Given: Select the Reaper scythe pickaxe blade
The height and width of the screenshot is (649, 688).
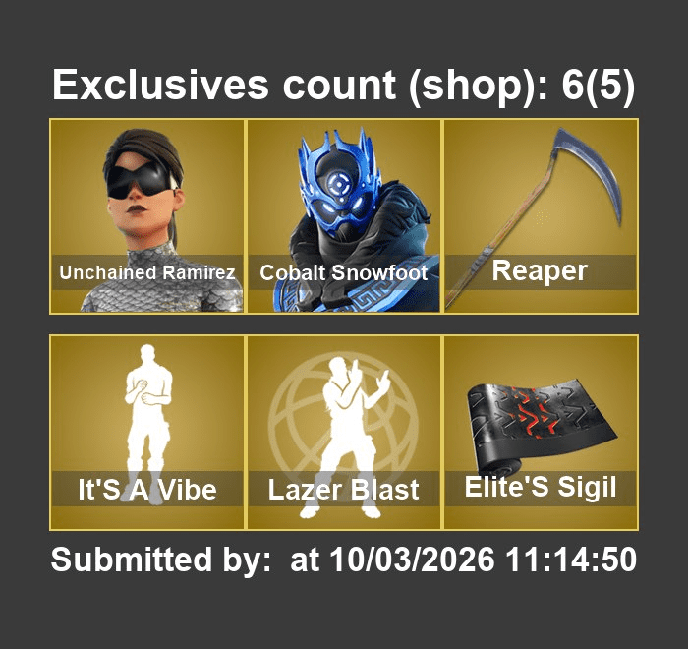Looking at the screenshot, I should point(590,173).
